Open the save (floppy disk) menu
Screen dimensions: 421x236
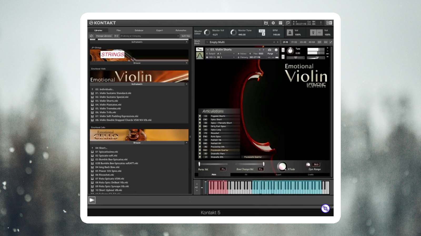pyautogui.click(x=266, y=23)
